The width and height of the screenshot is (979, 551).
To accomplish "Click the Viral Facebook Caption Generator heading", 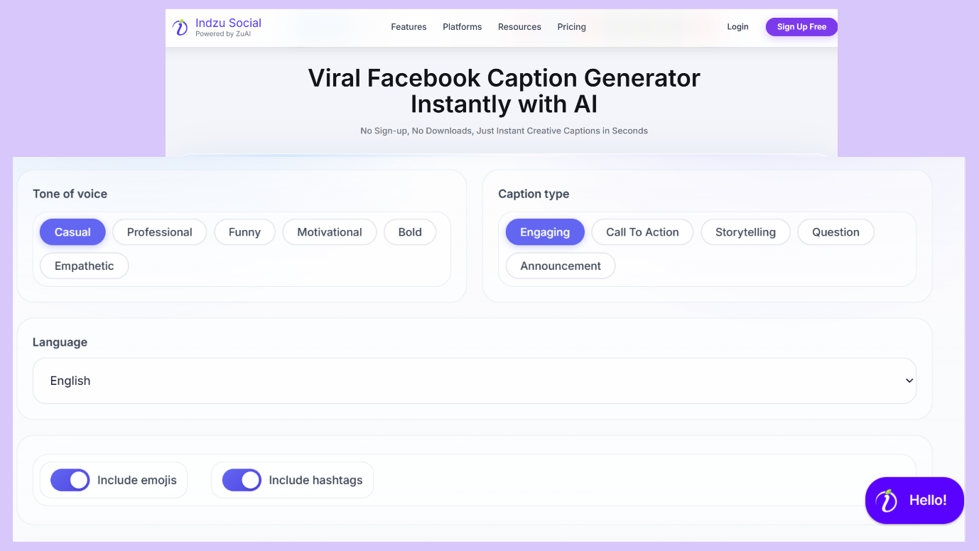I will pyautogui.click(x=504, y=91).
